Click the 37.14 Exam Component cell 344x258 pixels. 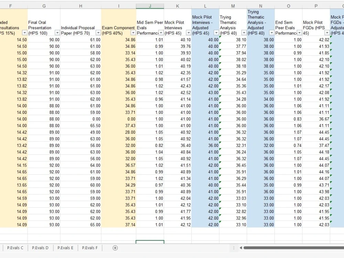119,225
